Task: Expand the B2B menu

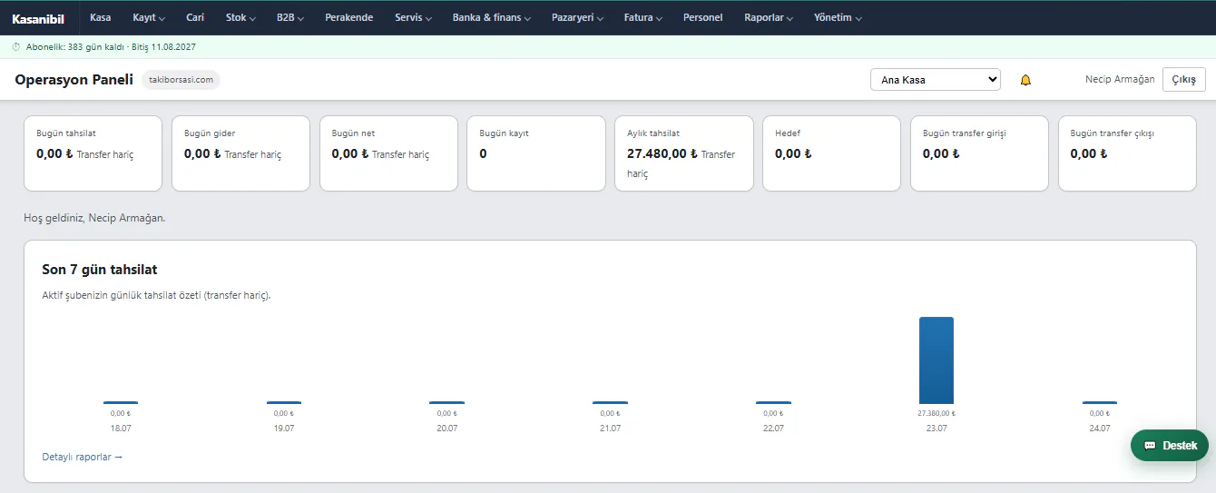Action: tap(290, 18)
